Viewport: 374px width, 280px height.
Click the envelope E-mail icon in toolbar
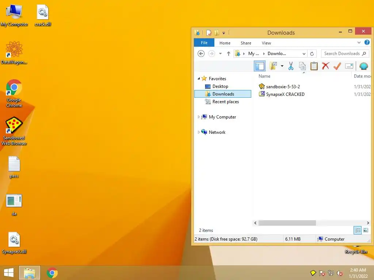pos(349,66)
